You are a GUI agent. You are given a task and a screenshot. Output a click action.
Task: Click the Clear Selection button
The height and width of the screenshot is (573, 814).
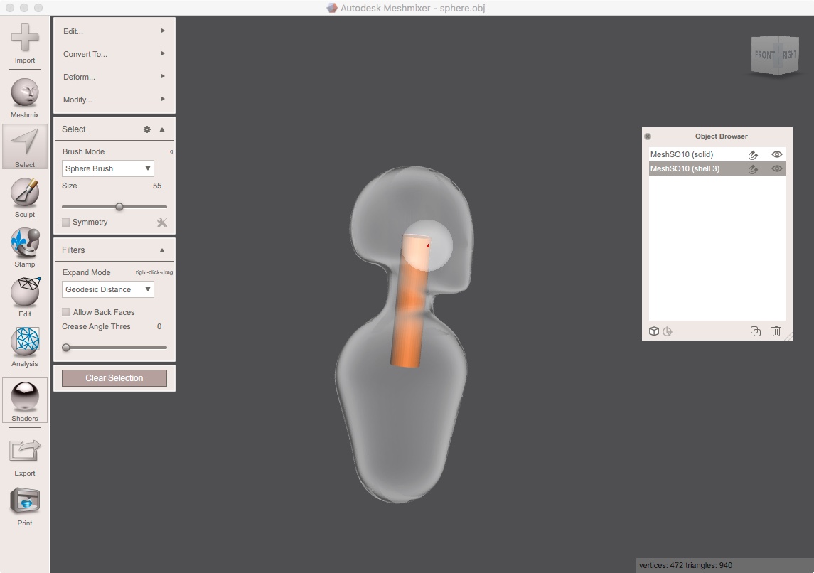click(x=114, y=378)
